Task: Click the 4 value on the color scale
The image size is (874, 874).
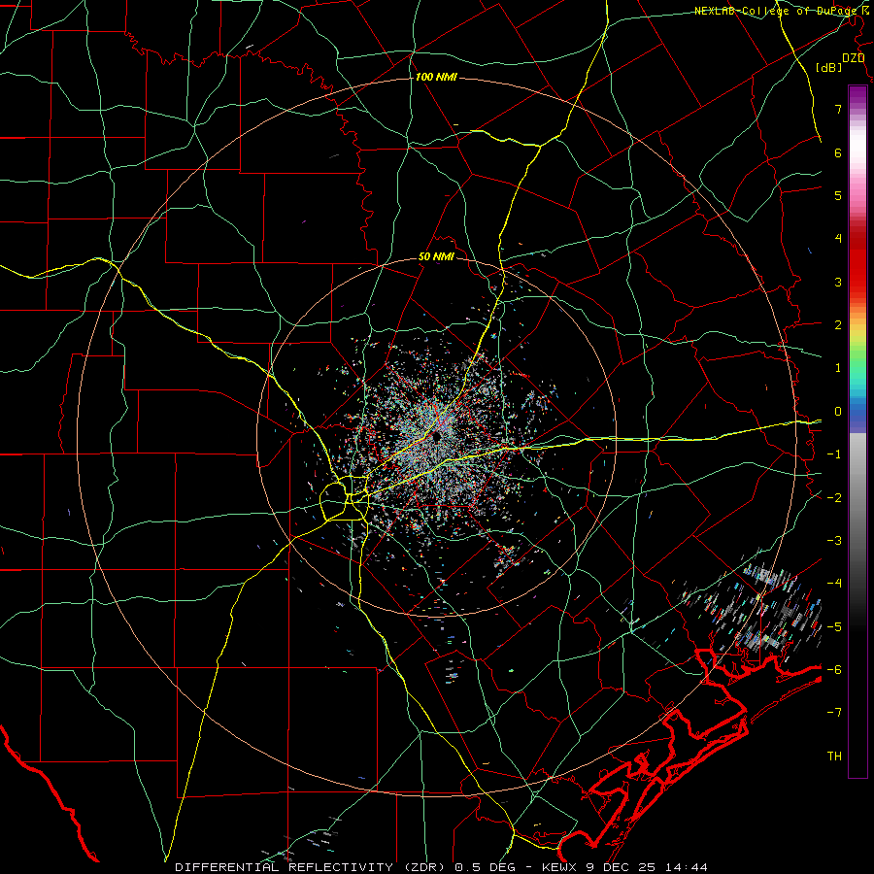Action: coord(838,239)
